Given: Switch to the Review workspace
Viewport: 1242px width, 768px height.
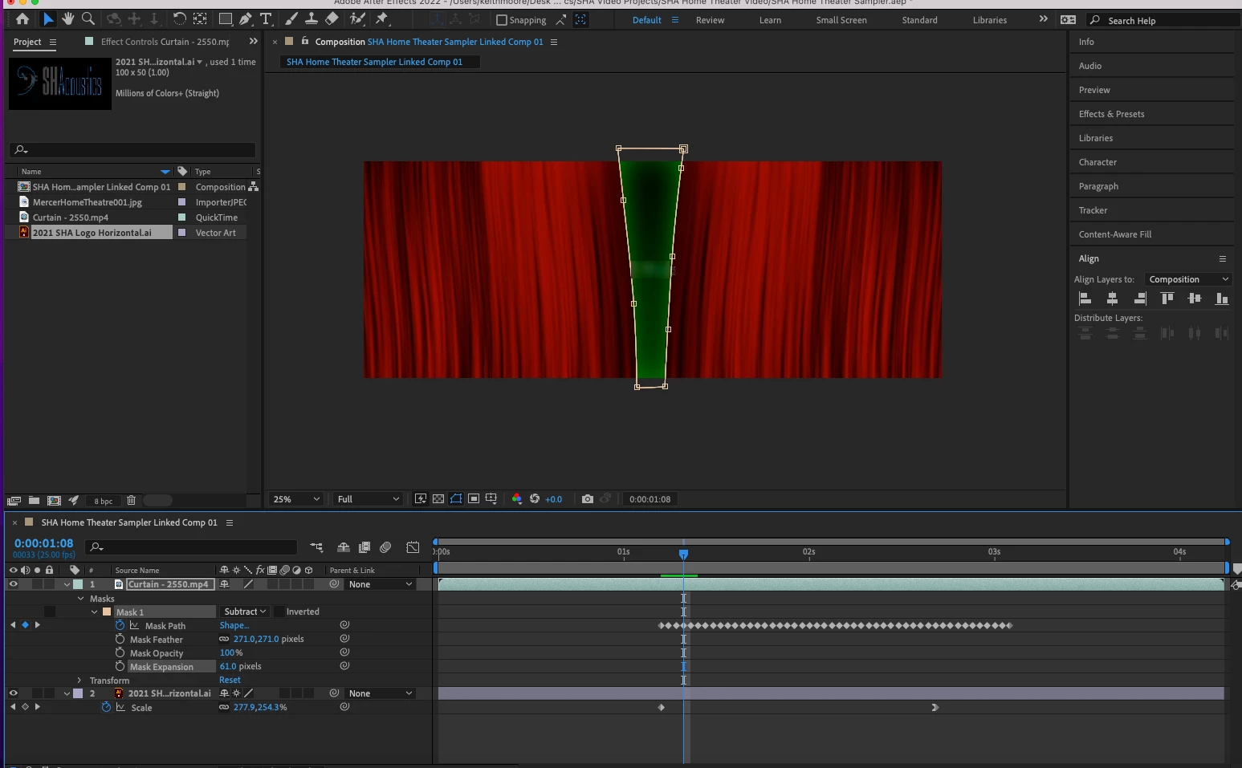Looking at the screenshot, I should pyautogui.click(x=710, y=20).
